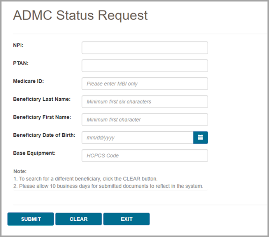The width and height of the screenshot is (269, 237).
Task: Select the Beneficiary Last Name label
Action: [42, 99]
